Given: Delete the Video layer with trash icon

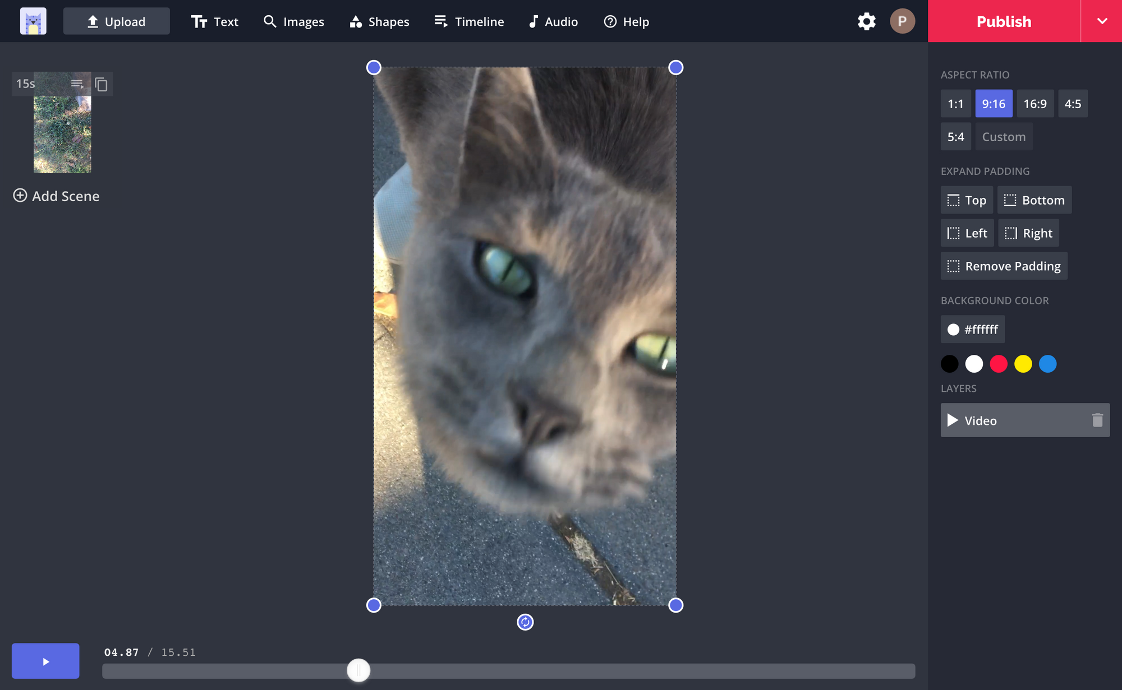Looking at the screenshot, I should coord(1097,420).
